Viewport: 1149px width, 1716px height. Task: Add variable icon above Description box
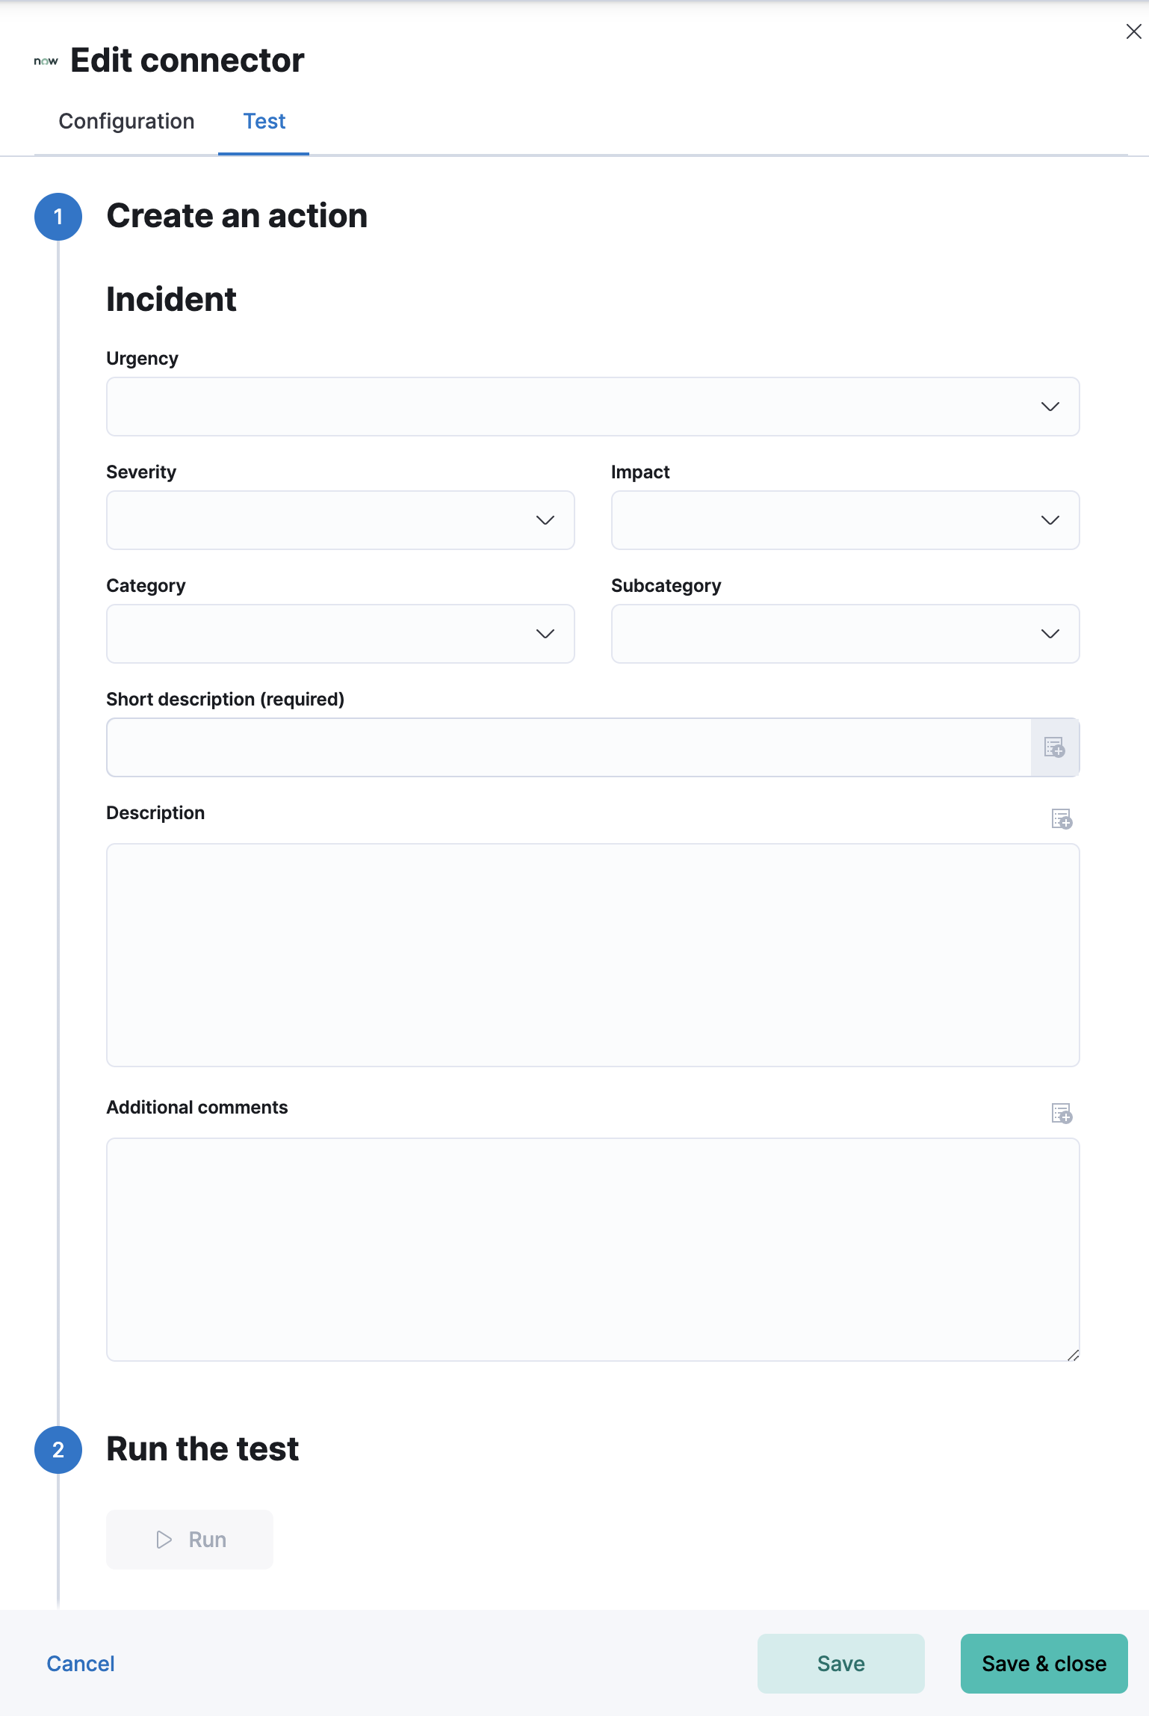(1062, 819)
